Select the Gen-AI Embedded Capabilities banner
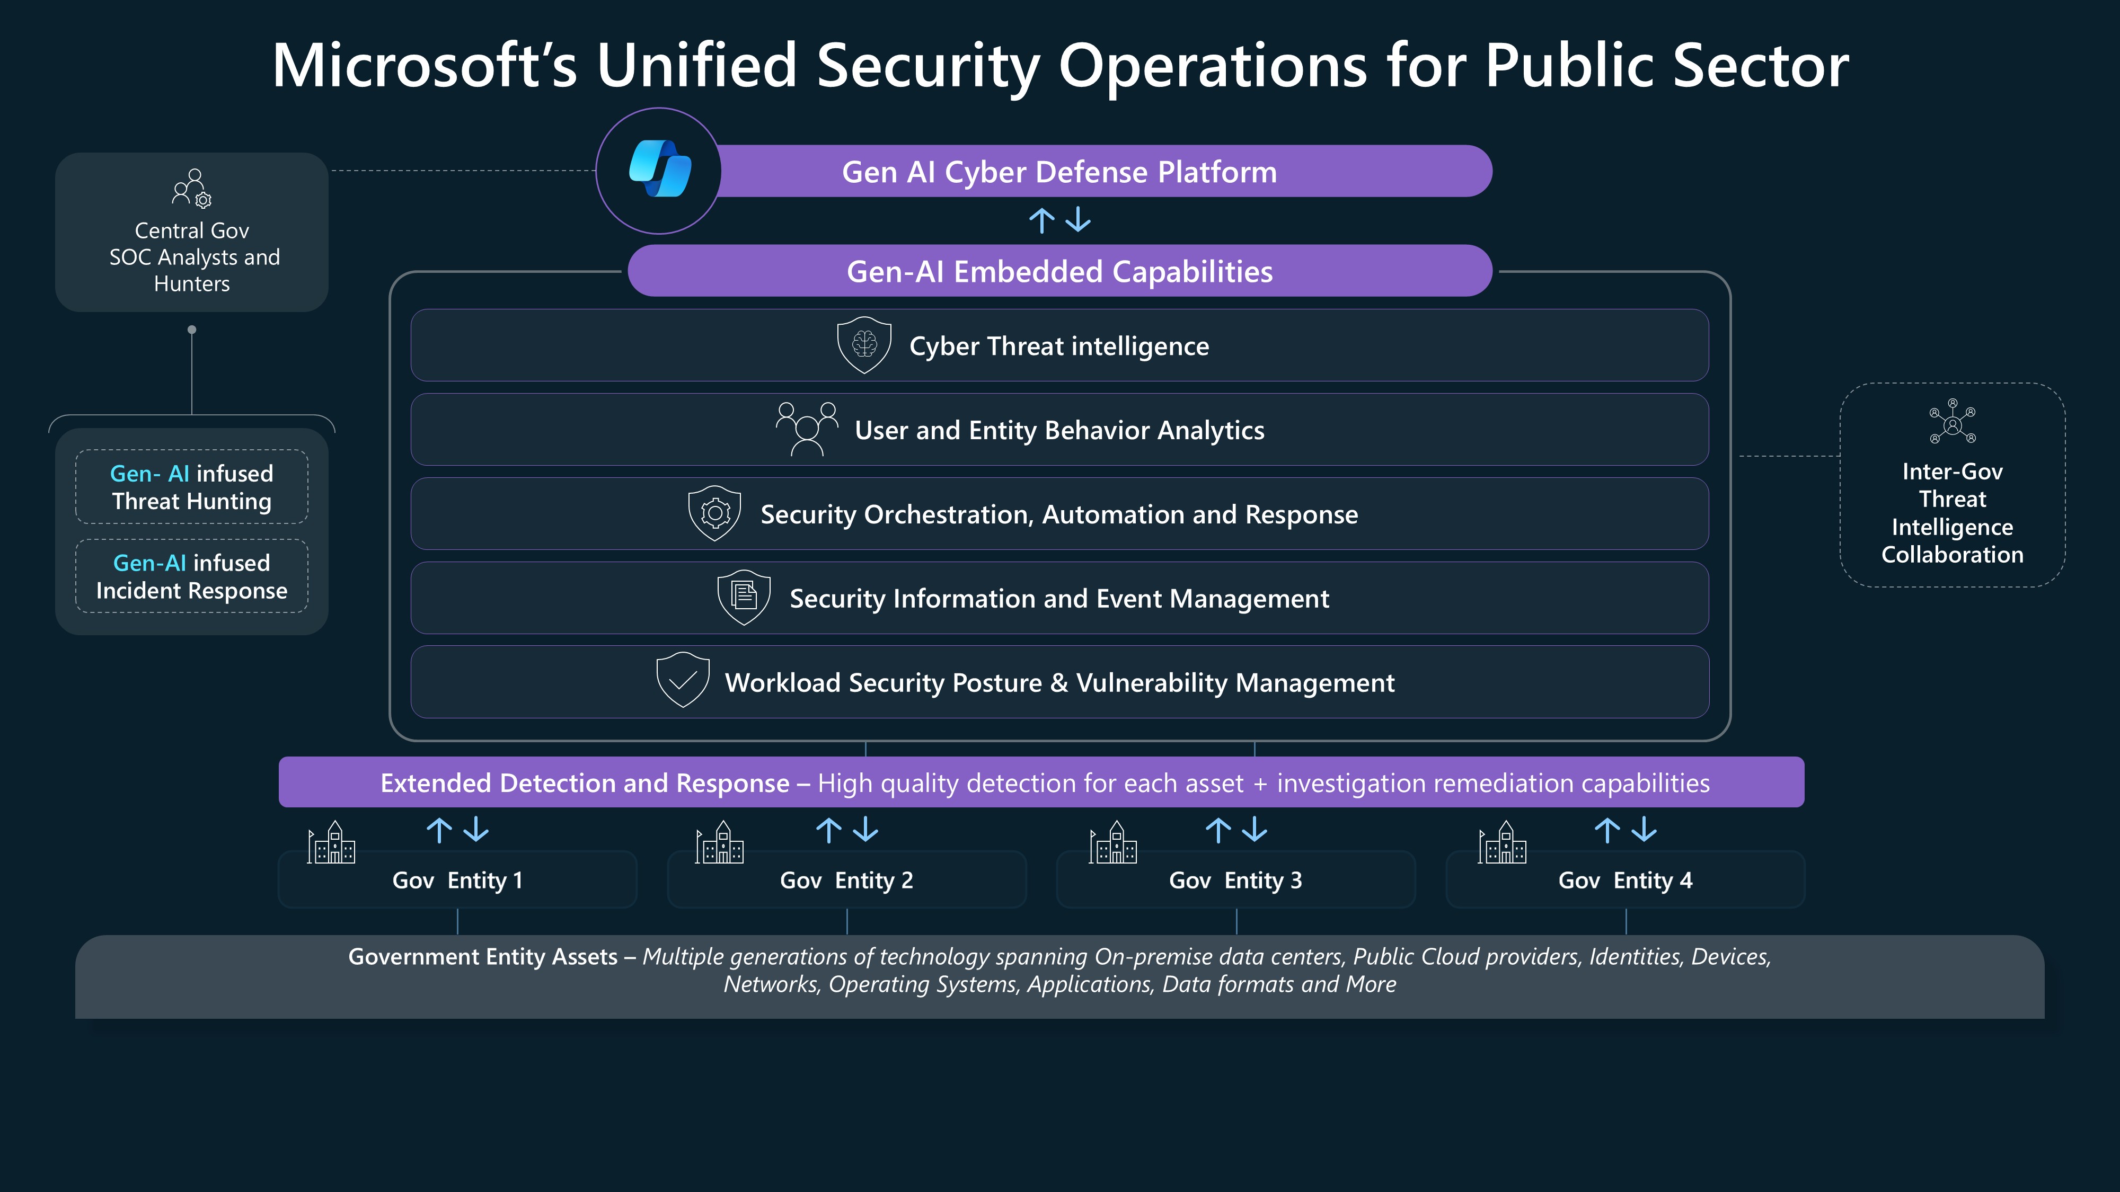The width and height of the screenshot is (2120, 1192). 1060,271
